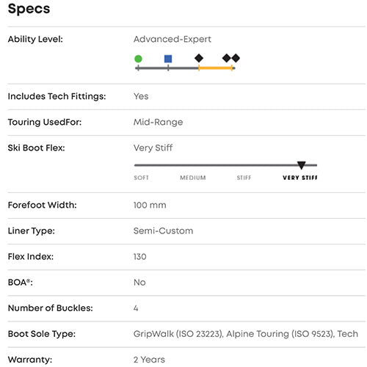This screenshot has height=367, width=367.
Task: Select the VERY STIFF flex label
Action: click(300, 178)
